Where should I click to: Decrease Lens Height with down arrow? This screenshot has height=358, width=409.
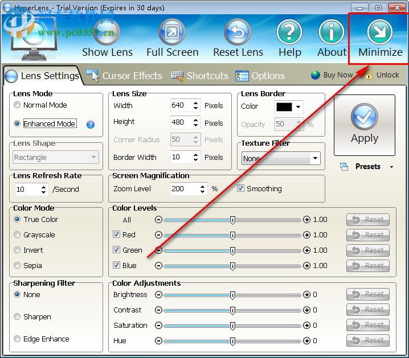(x=195, y=125)
